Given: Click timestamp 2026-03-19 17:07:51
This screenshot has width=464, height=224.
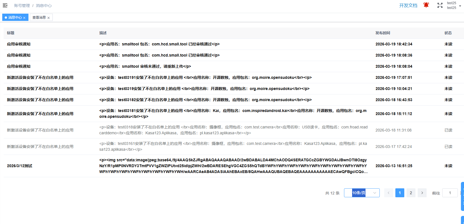Looking at the screenshot, I should (x=394, y=77).
